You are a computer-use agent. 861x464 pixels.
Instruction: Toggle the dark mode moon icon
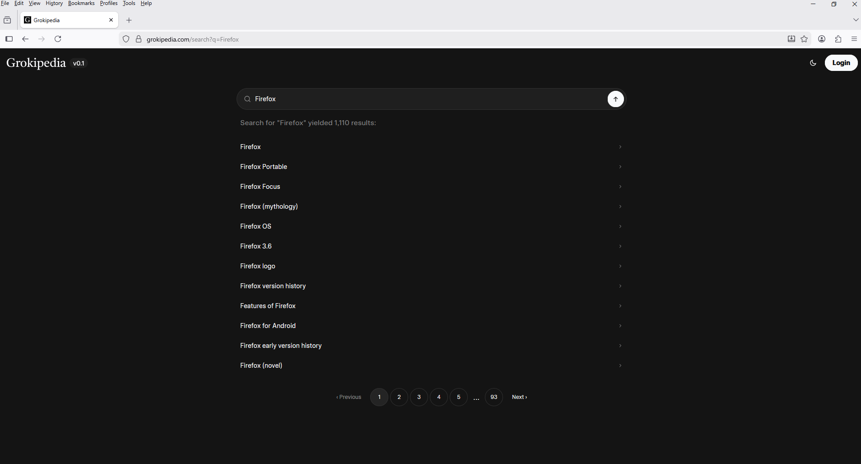click(813, 63)
